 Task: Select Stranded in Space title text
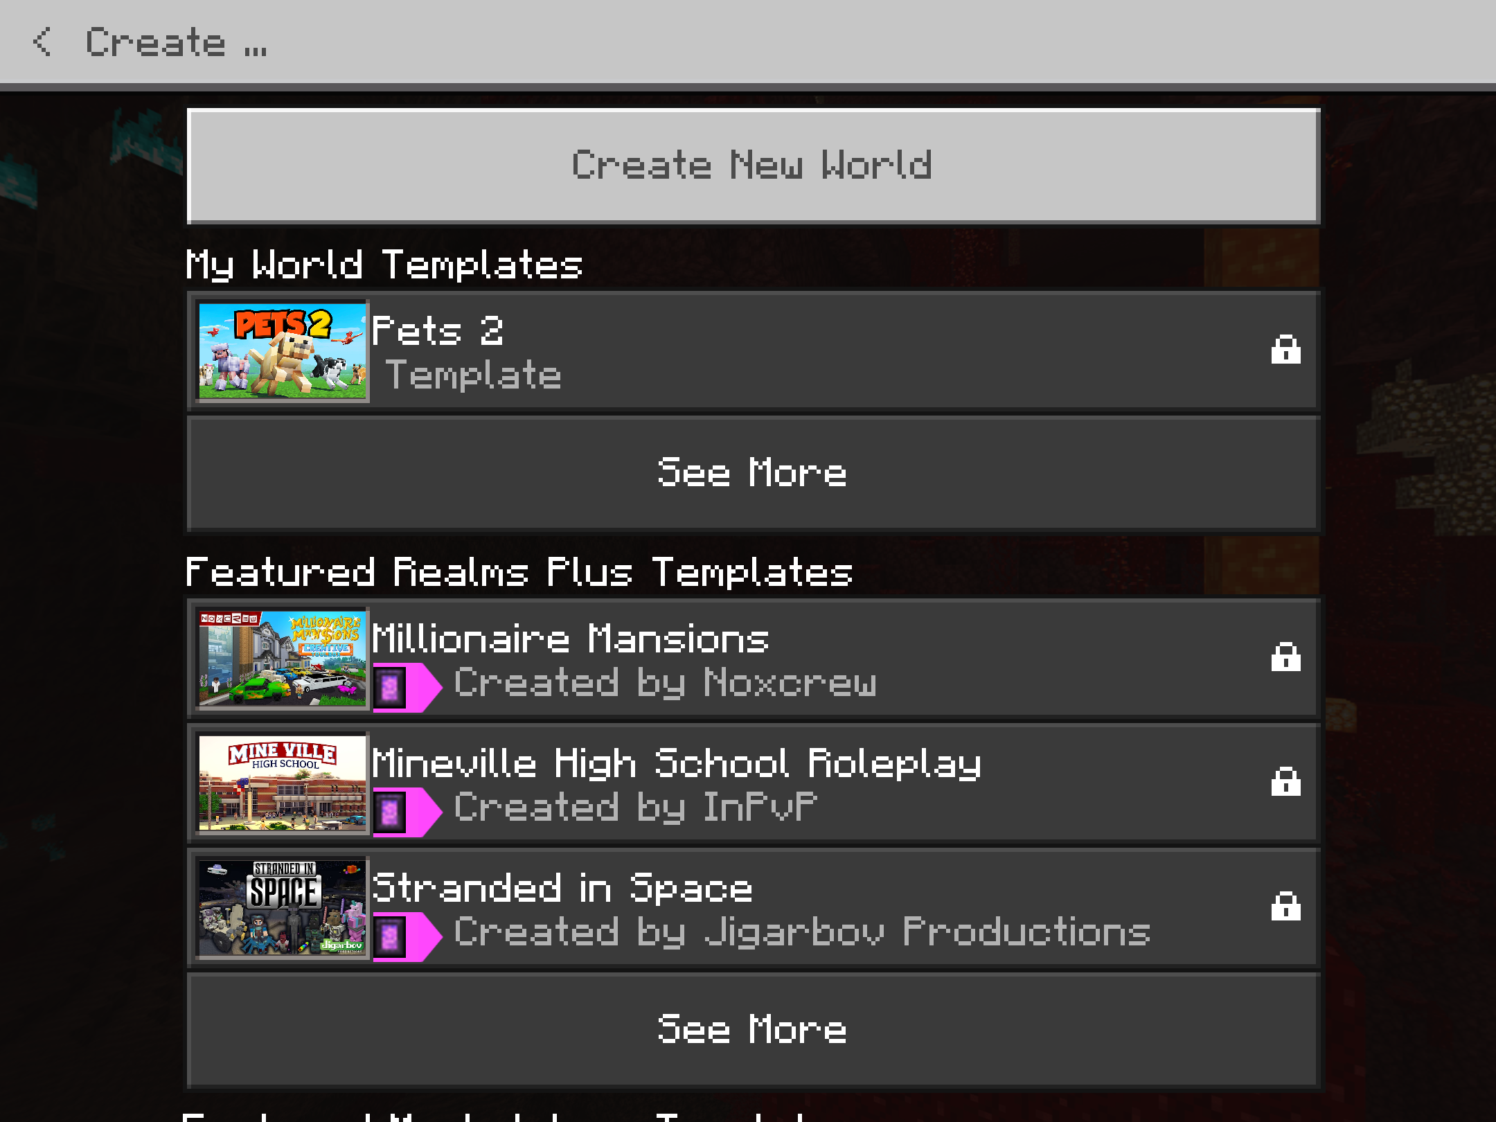tap(562, 887)
